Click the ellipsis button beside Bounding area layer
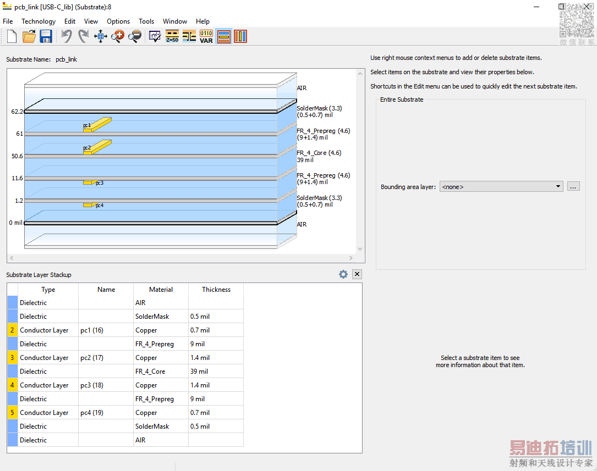Image resolution: width=597 pixels, height=471 pixels. (x=573, y=187)
